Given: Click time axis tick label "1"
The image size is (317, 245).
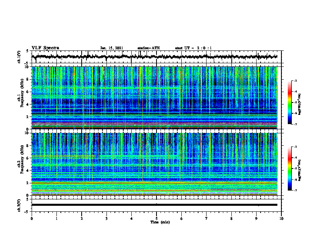Looking at the screenshot, I should [56, 219].
